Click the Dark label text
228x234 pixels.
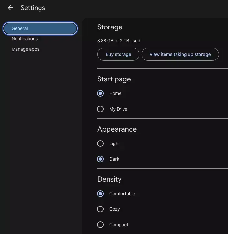(114, 159)
